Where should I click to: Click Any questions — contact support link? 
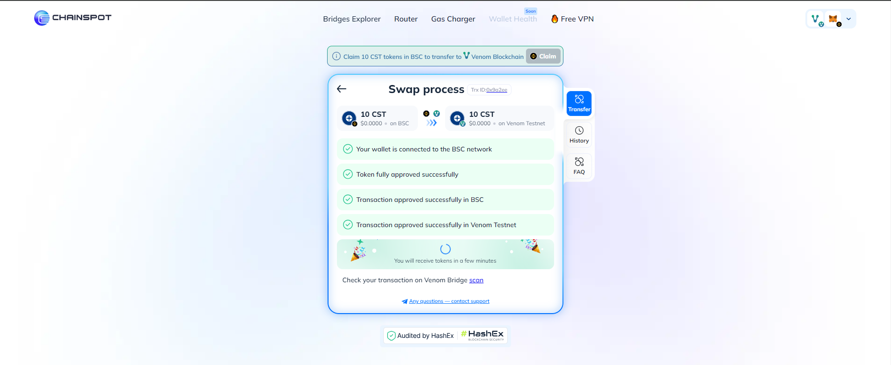point(449,301)
